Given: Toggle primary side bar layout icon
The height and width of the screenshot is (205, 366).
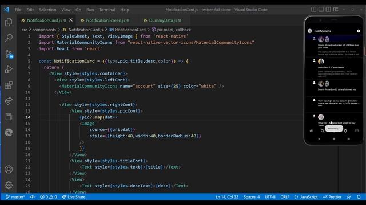Looking at the screenshot, I should coord(314,10).
